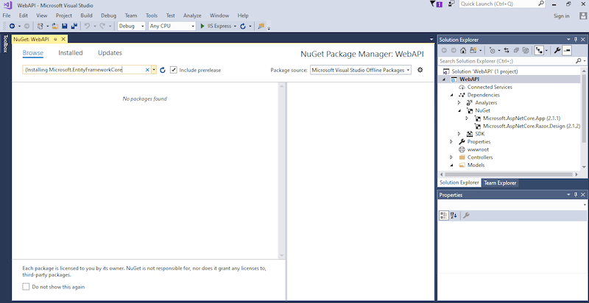Click the Save floppy disk icon

coord(65,26)
